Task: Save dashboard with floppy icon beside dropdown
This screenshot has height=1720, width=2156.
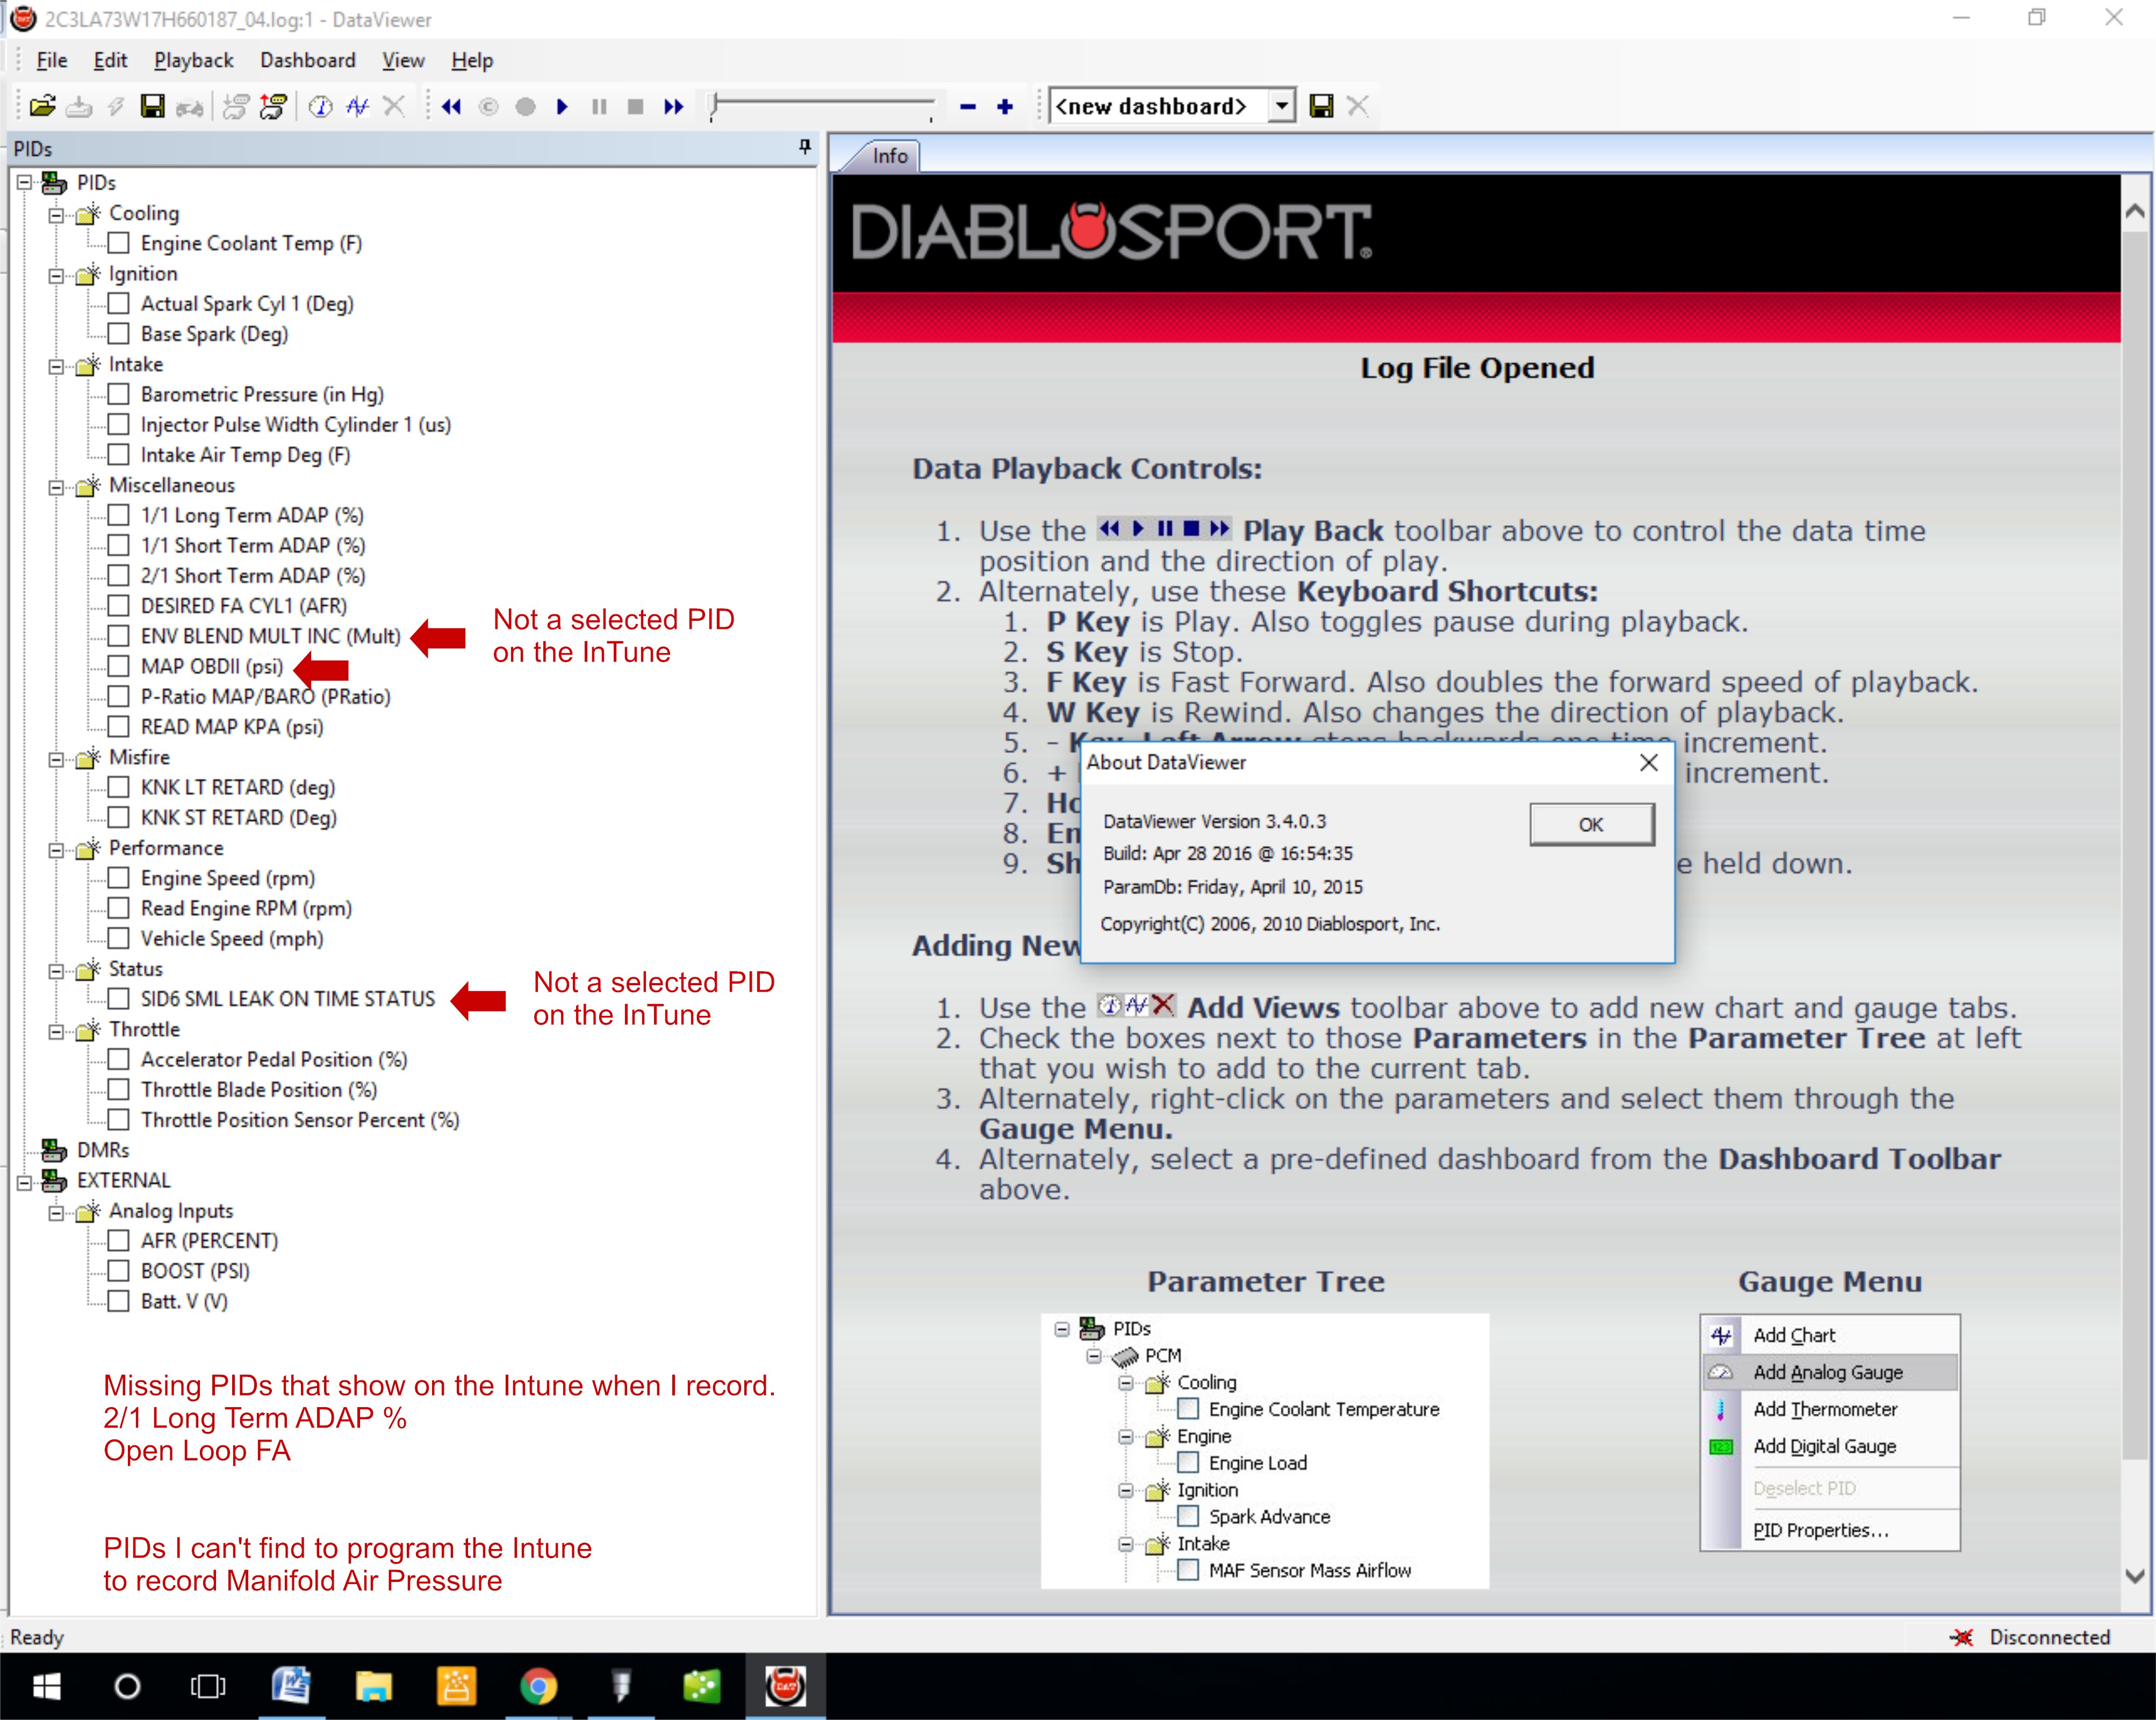Action: click(1321, 106)
